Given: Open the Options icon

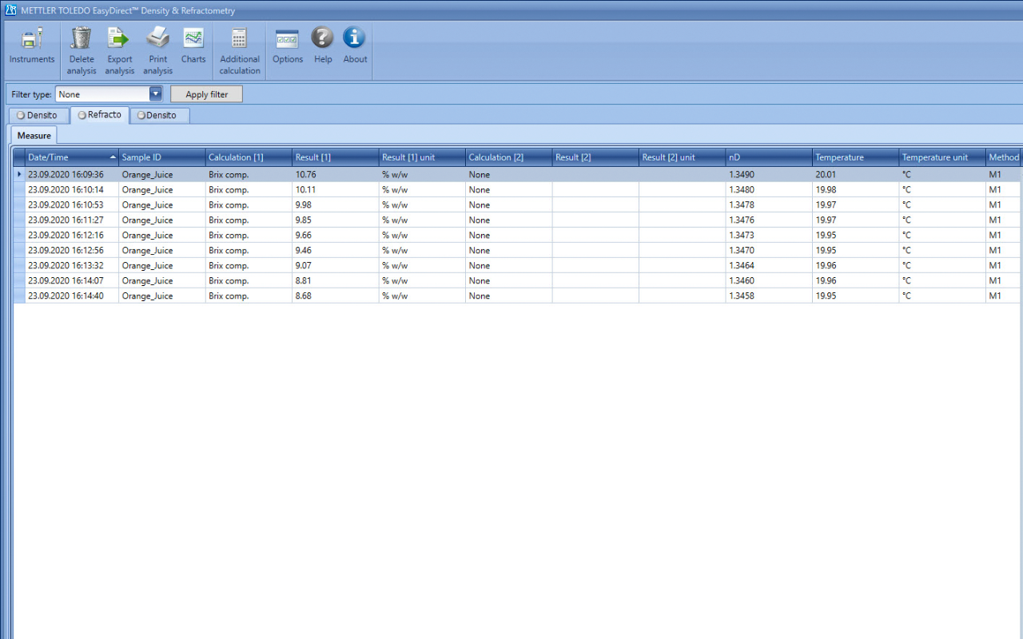Looking at the screenshot, I should 288,38.
